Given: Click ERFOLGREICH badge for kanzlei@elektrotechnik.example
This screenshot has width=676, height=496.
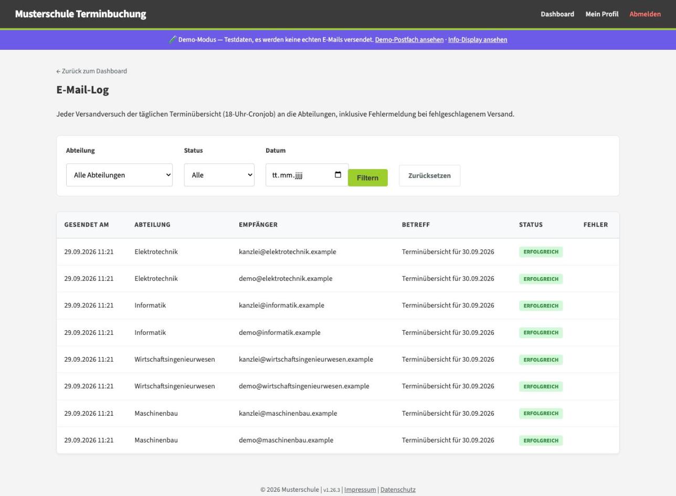Looking at the screenshot, I should coord(541,252).
